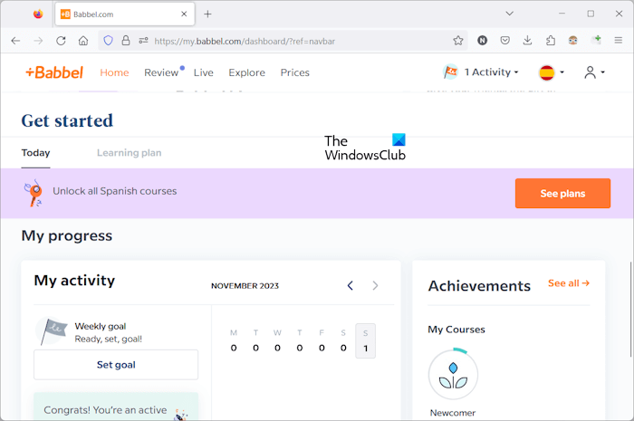Open the downloads panel
634x421 pixels.
[x=527, y=41]
